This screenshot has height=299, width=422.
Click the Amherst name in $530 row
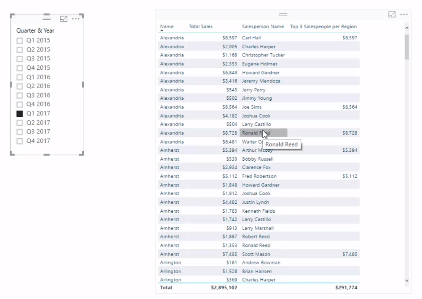coord(169,159)
